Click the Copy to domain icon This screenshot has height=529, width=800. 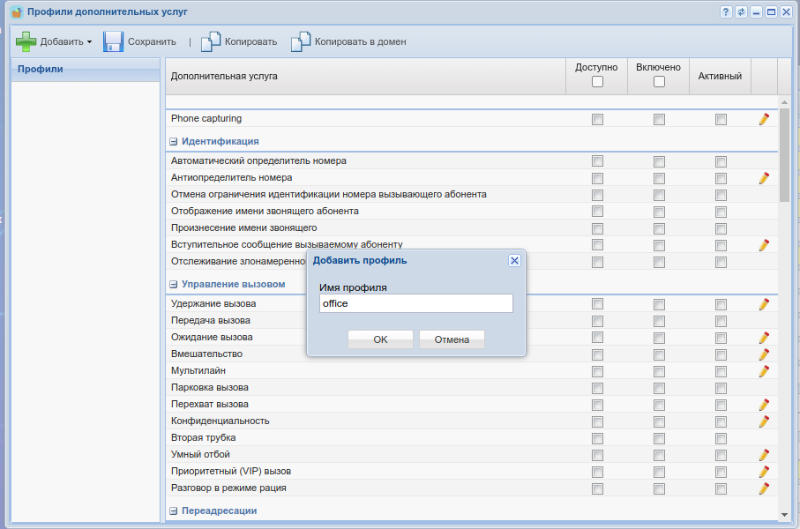point(301,41)
